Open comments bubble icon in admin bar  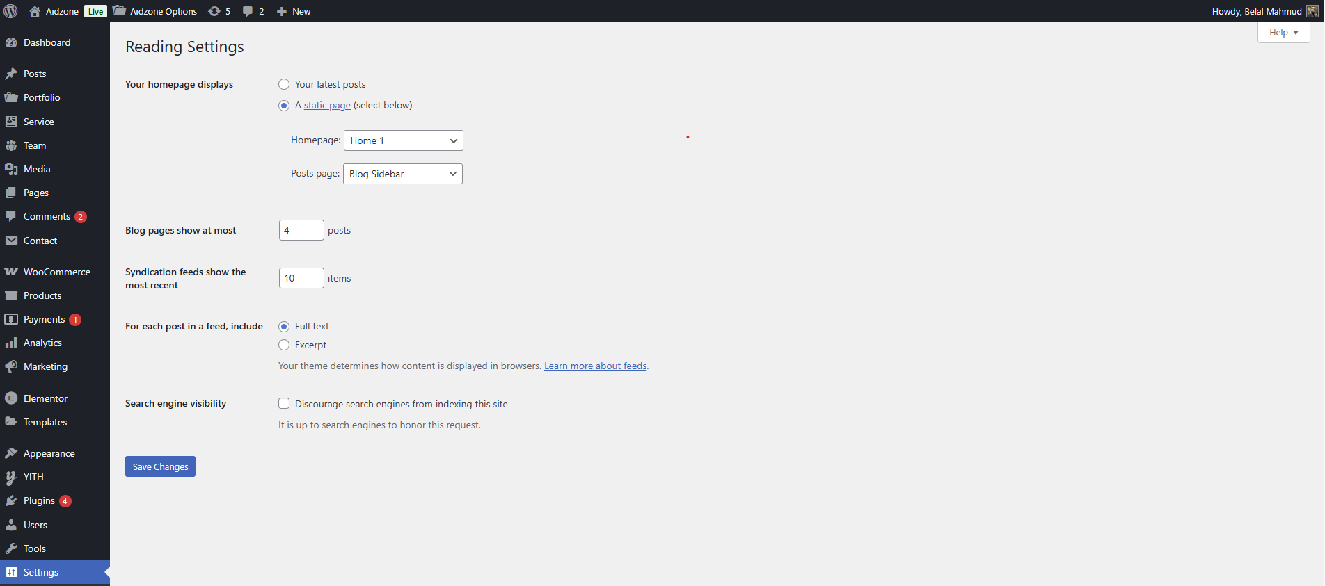[248, 11]
